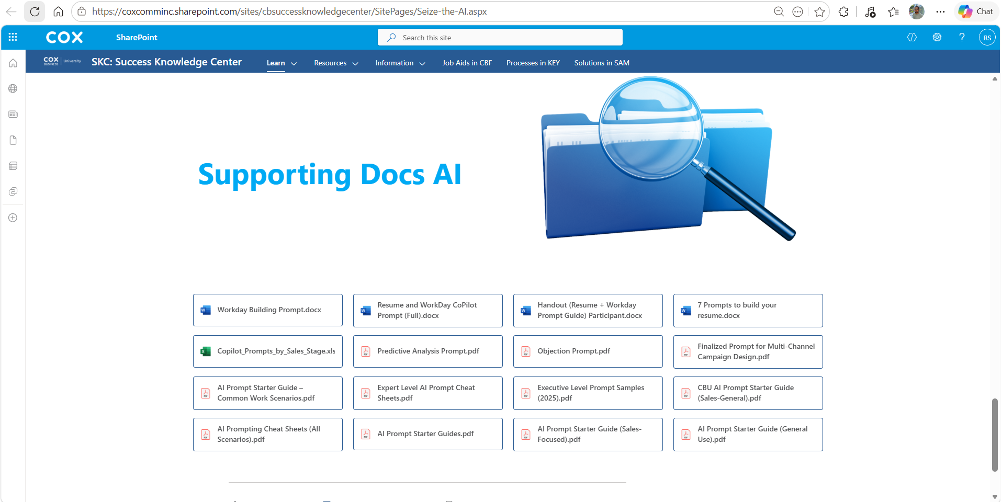This screenshot has width=1002, height=502.
Task: Open browser extensions puzzle icon
Action: [x=843, y=12]
